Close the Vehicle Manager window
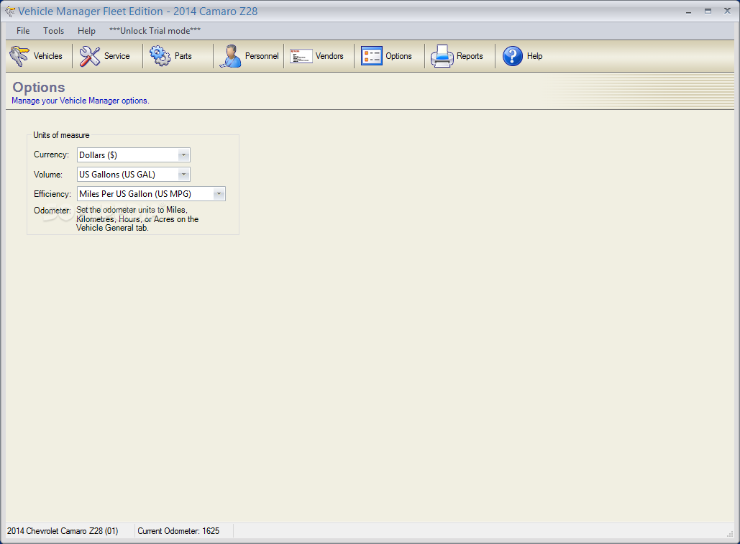This screenshot has height=544, width=740. point(727,11)
